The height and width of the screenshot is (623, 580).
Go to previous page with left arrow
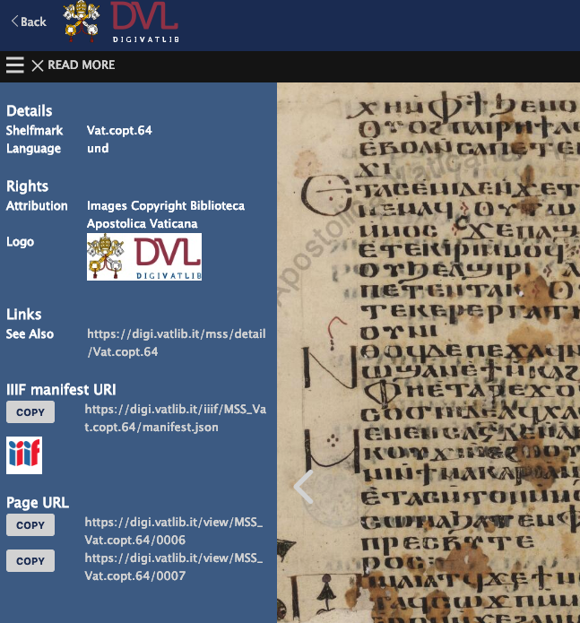[304, 487]
